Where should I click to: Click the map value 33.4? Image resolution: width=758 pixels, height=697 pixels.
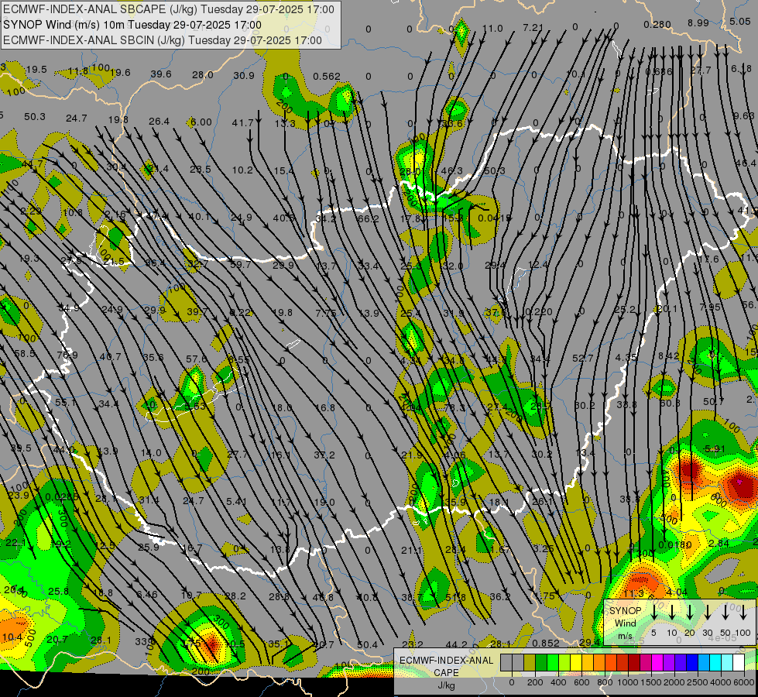[368, 266]
